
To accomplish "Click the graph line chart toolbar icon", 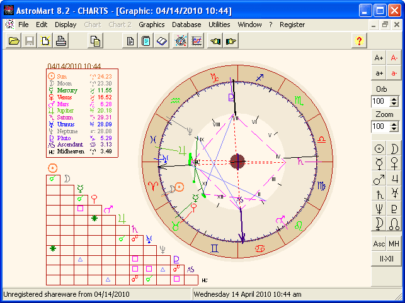I will click(197, 41).
